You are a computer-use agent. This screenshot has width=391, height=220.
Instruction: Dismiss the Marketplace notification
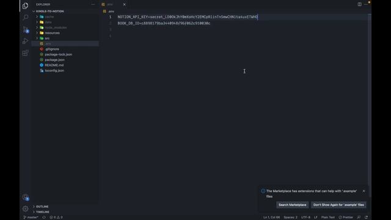[364, 191]
